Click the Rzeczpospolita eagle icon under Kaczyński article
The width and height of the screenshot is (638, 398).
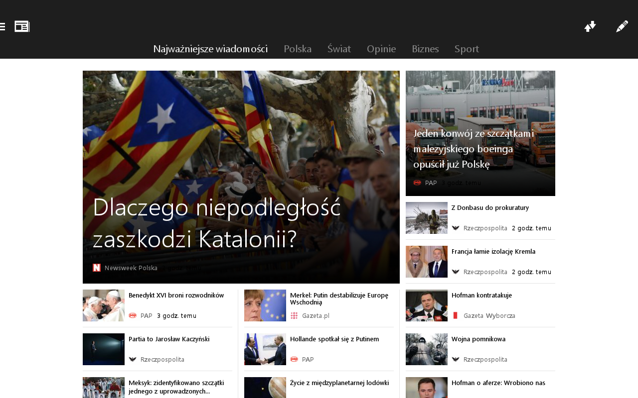pyautogui.click(x=133, y=359)
